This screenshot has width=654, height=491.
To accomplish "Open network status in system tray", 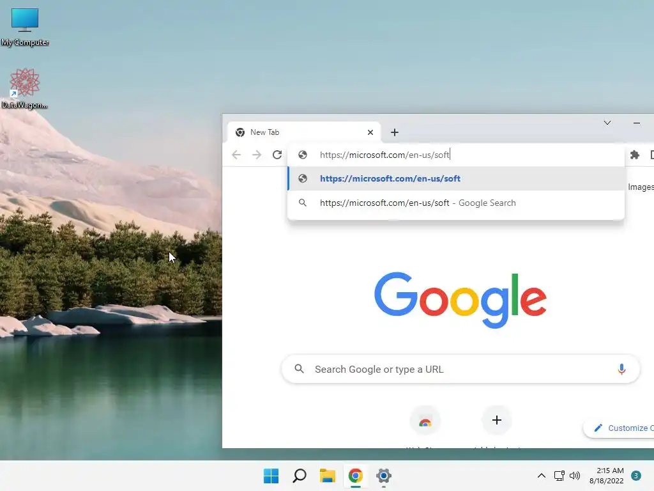I will pos(559,476).
